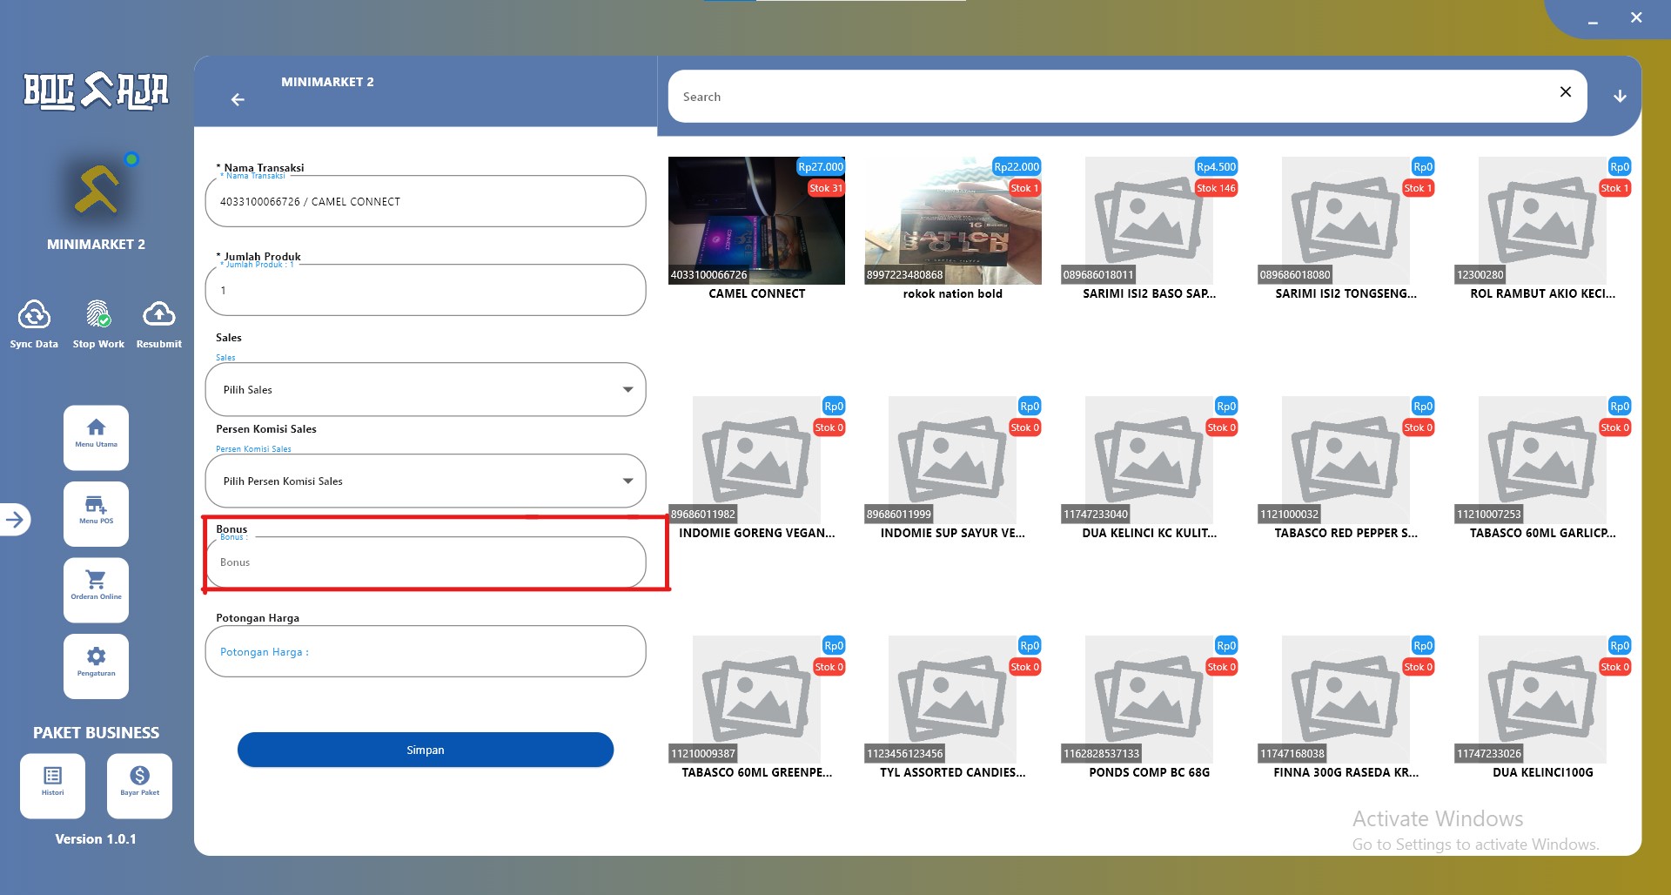Click the down arrow next to search bar
The height and width of the screenshot is (895, 1671).
click(1620, 97)
